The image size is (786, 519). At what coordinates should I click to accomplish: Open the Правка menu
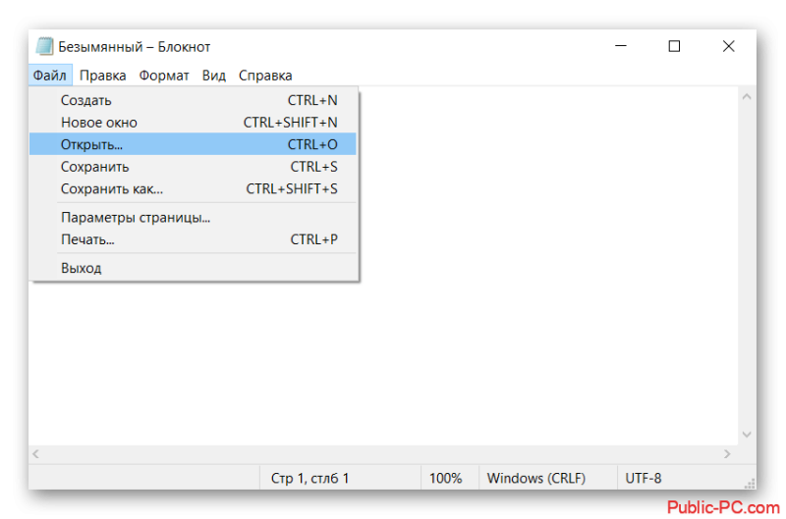(103, 76)
